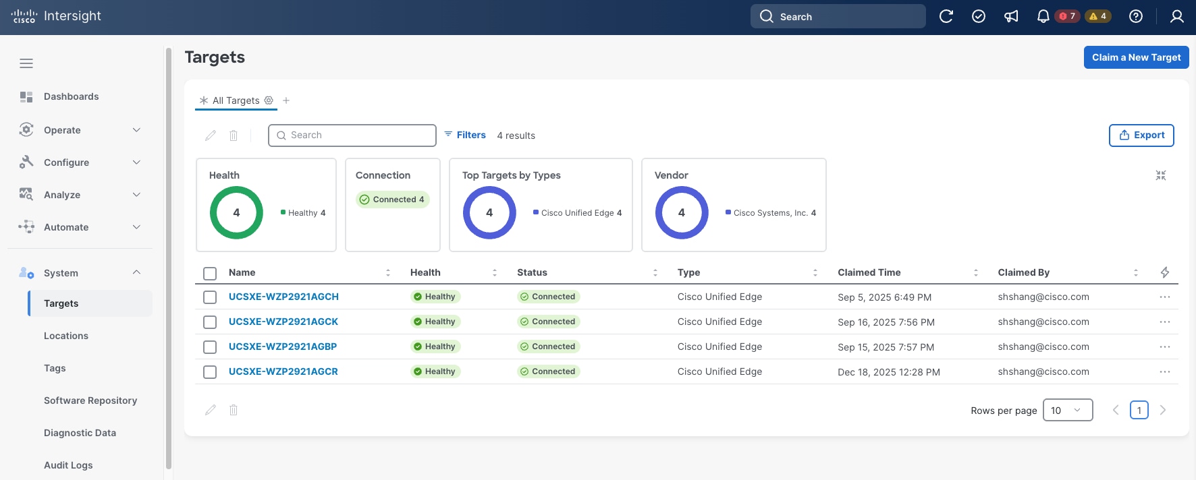Screen dimensions: 1196x480
Task: Open Audit Logs in sidebar
Action: click(x=68, y=465)
